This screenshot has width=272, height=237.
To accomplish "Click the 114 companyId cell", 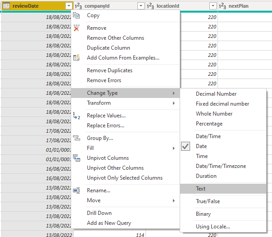I will 109,235.
